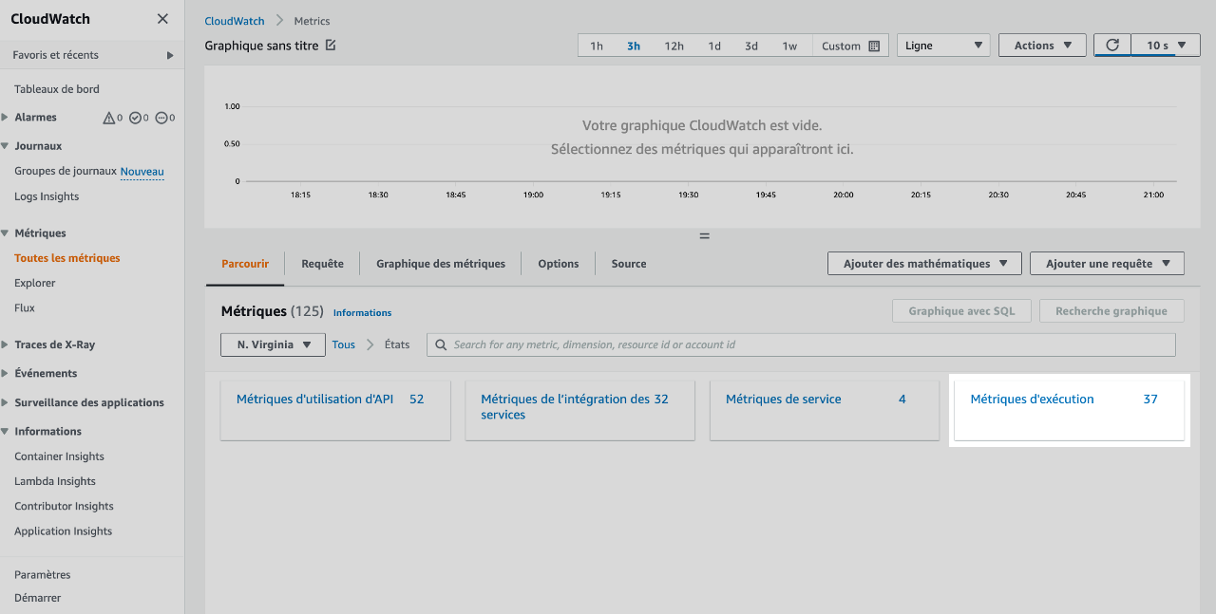Open Ajouter une requête dropdown
This screenshot has width=1216, height=614.
pyautogui.click(x=1107, y=264)
